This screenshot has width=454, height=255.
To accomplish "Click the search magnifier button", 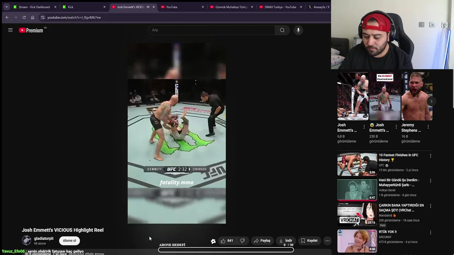I will pyautogui.click(x=282, y=30).
